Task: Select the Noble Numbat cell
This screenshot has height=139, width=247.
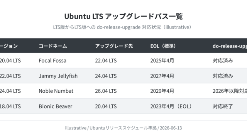Action: point(56,91)
